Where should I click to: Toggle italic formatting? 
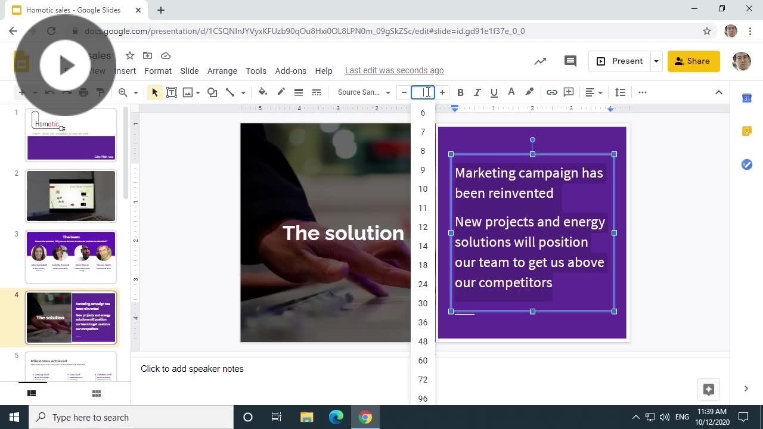(477, 92)
